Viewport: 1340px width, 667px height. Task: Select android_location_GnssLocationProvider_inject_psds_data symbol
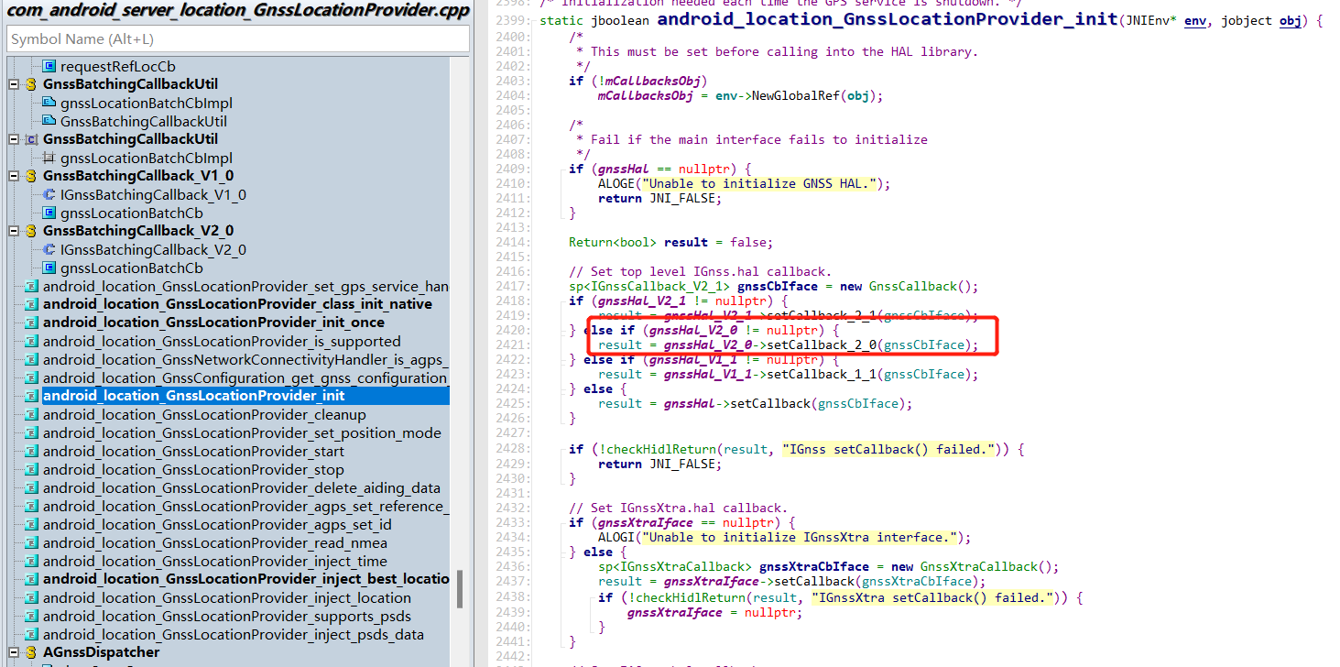coord(234,634)
